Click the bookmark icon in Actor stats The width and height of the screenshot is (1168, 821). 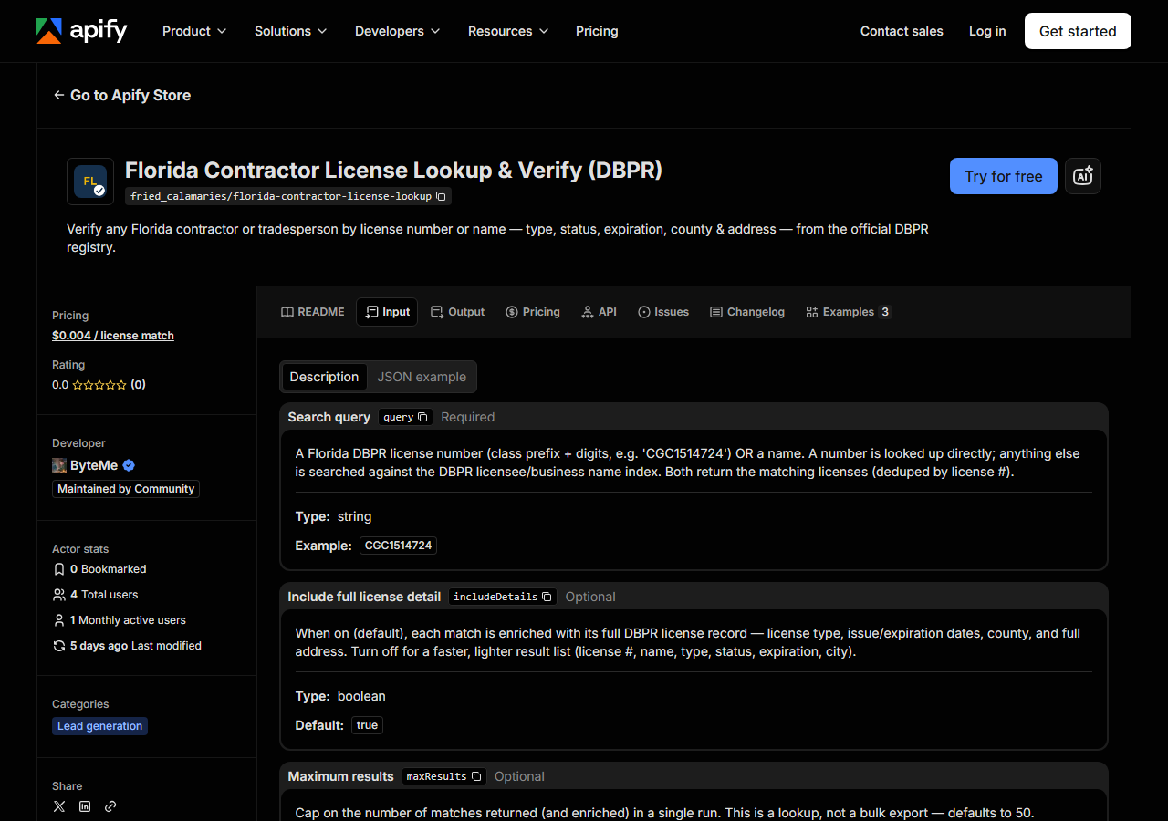[x=59, y=569]
